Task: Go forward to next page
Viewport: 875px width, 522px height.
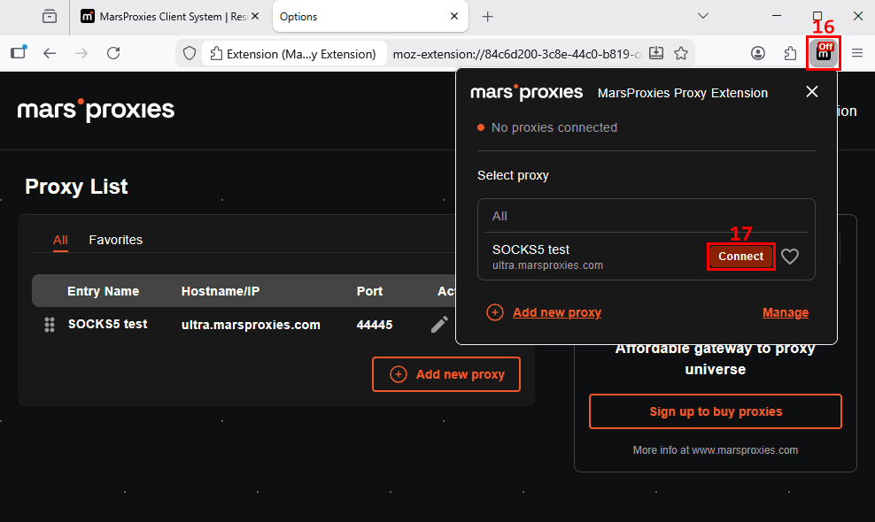Action: (81, 54)
